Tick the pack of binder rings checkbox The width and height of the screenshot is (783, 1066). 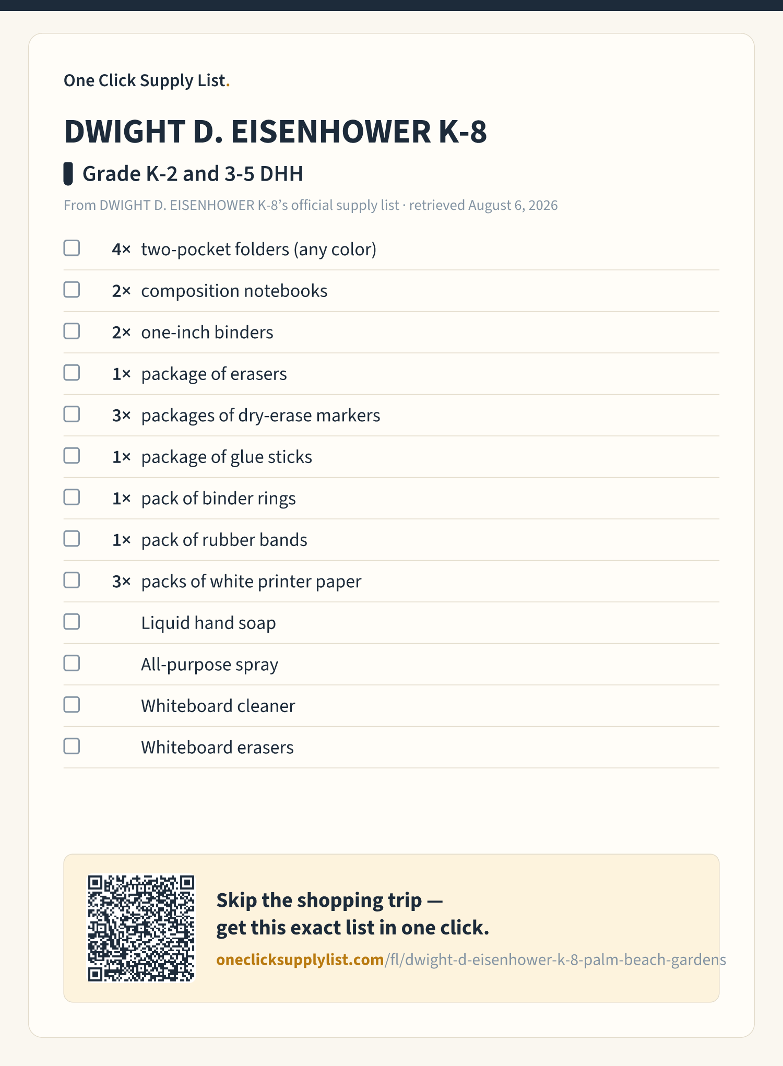[72, 497]
